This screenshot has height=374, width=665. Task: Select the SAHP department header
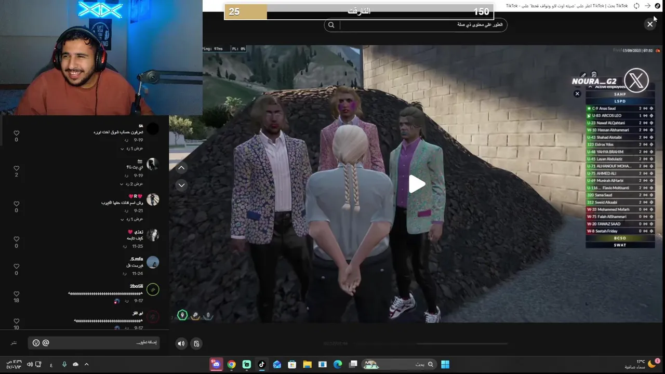(x=620, y=94)
